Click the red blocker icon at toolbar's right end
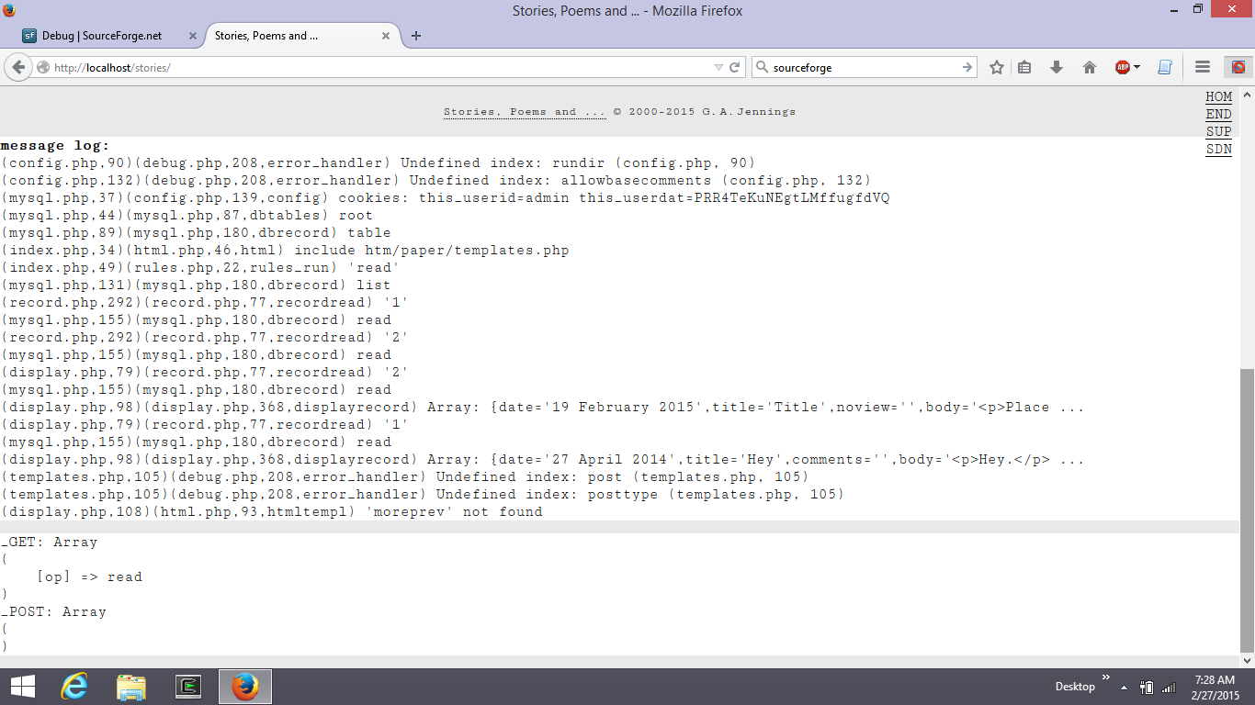The image size is (1255, 705). point(1238,67)
